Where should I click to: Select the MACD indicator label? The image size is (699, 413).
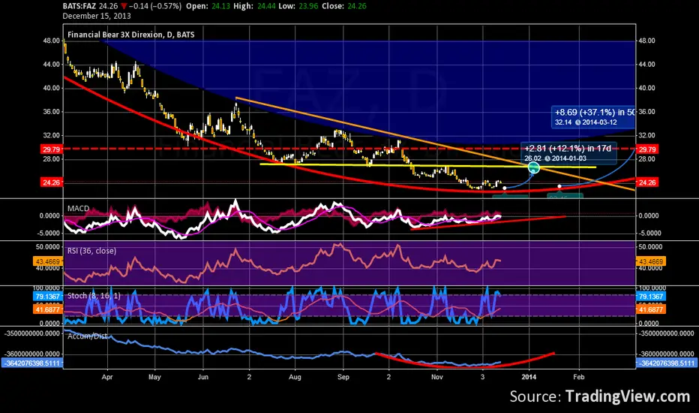79,209
